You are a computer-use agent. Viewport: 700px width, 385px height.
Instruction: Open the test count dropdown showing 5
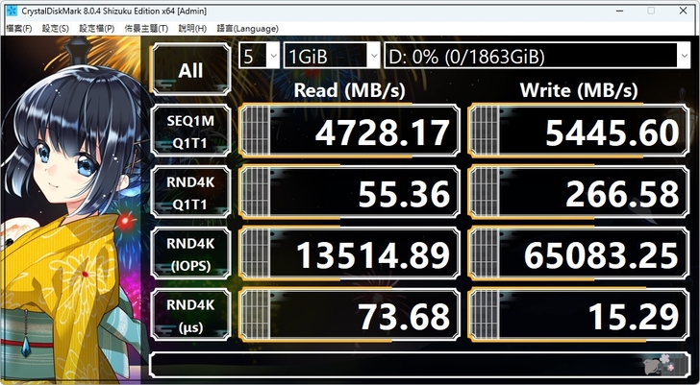point(260,56)
